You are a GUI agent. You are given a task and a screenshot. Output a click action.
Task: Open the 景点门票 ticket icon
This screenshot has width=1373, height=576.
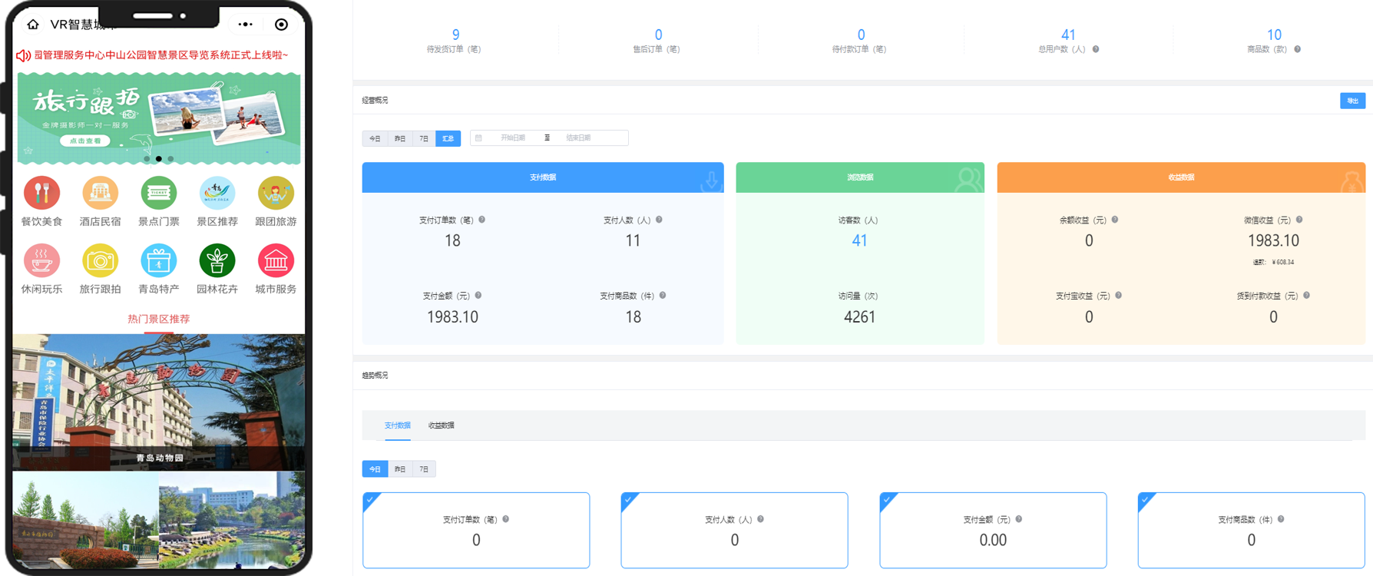158,194
